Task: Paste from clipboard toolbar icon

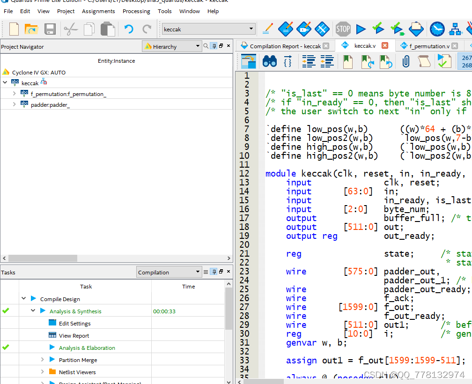Action: click(108, 29)
